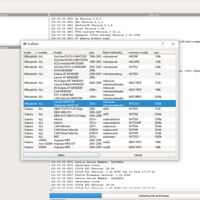The image size is (200, 200).
Task: Click log line Device Firmware Version 1.16.4769
Action: click(90, 175)
